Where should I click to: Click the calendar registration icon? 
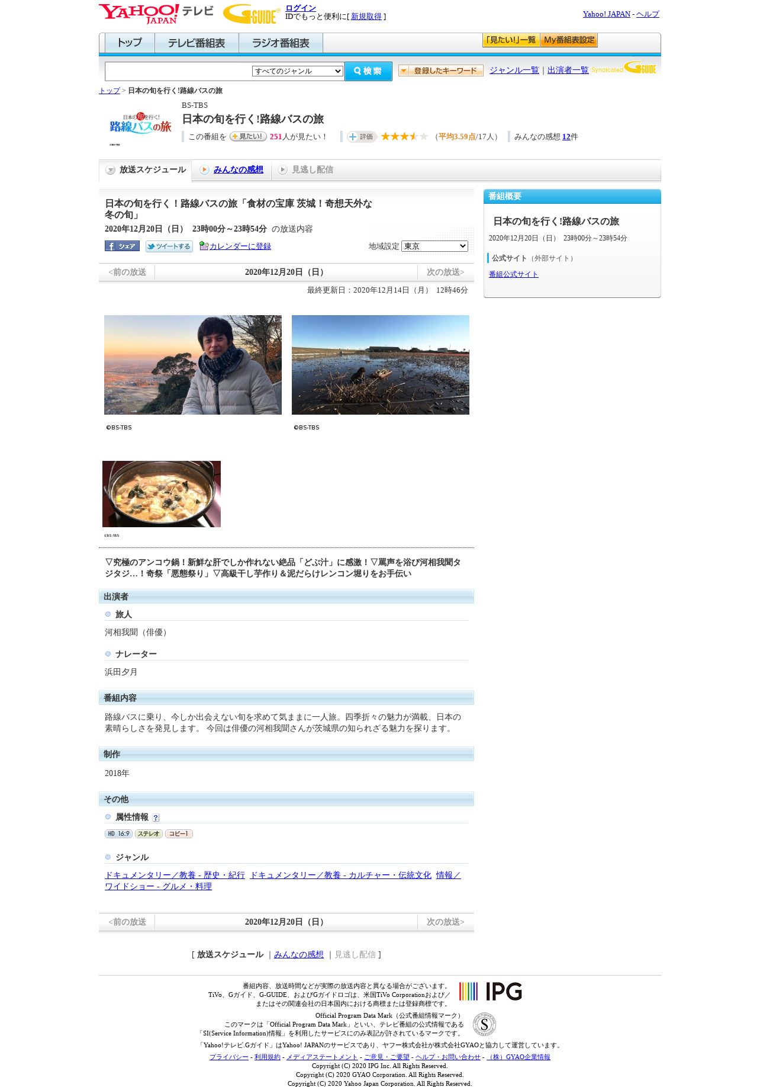pyautogui.click(x=204, y=246)
